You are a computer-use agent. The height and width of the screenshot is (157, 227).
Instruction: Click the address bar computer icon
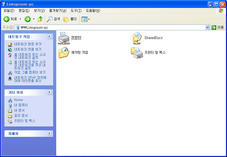coord(18,27)
